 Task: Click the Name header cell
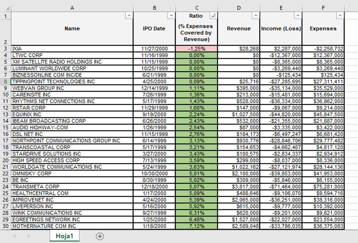[72, 29]
